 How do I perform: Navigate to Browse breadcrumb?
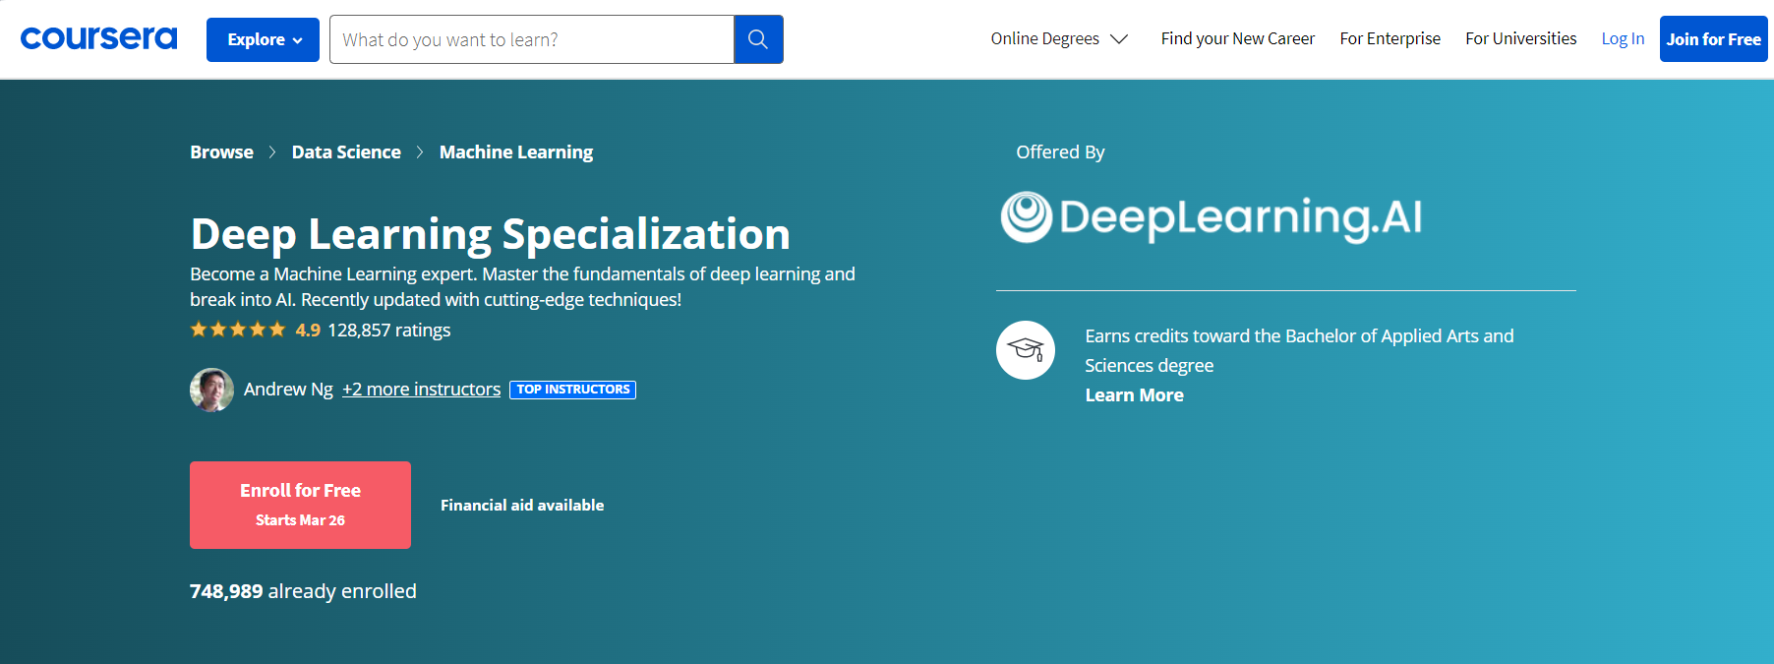[221, 152]
